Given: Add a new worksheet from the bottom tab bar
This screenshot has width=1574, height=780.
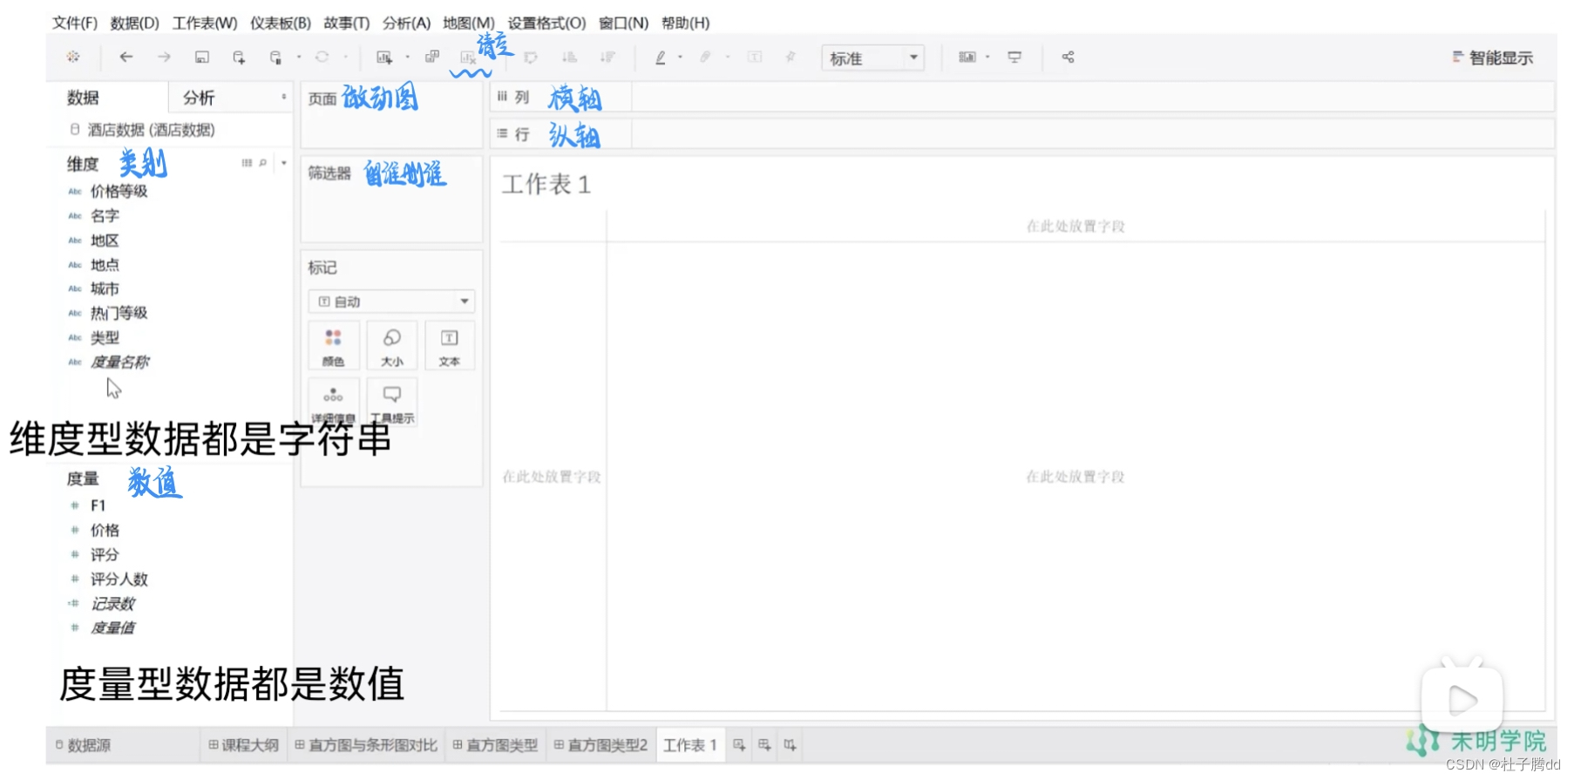Looking at the screenshot, I should [739, 745].
